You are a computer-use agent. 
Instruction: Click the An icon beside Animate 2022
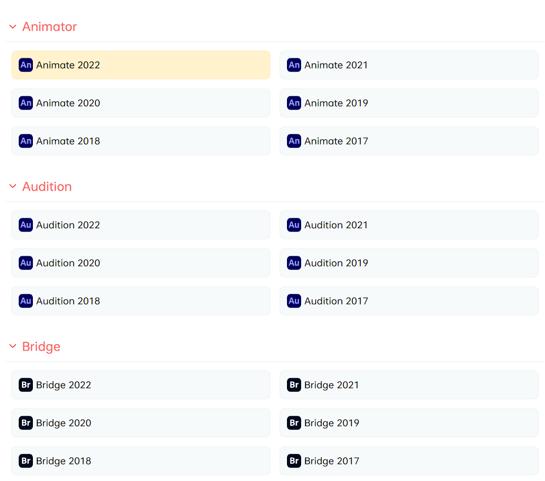coord(26,65)
